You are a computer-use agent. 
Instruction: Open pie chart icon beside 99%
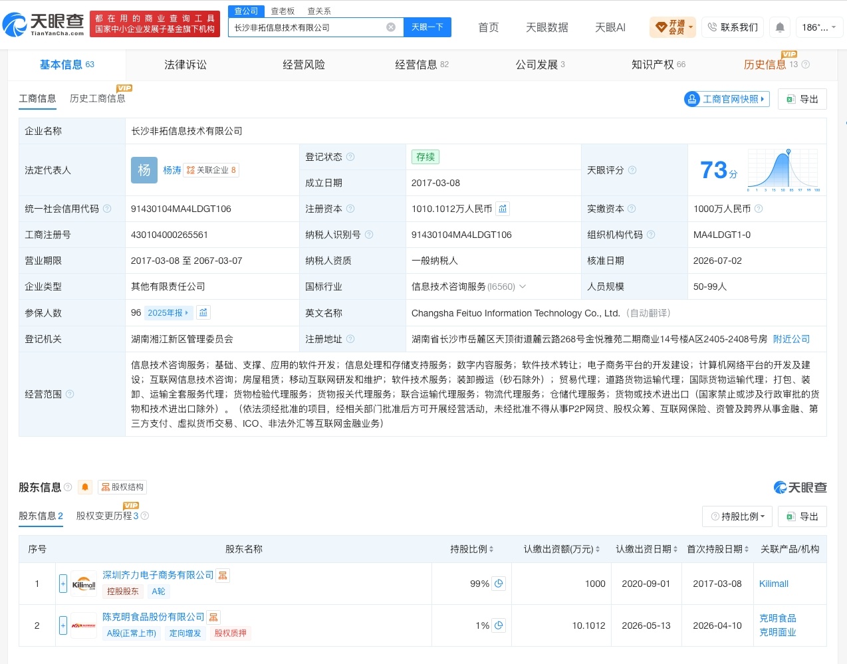point(499,584)
